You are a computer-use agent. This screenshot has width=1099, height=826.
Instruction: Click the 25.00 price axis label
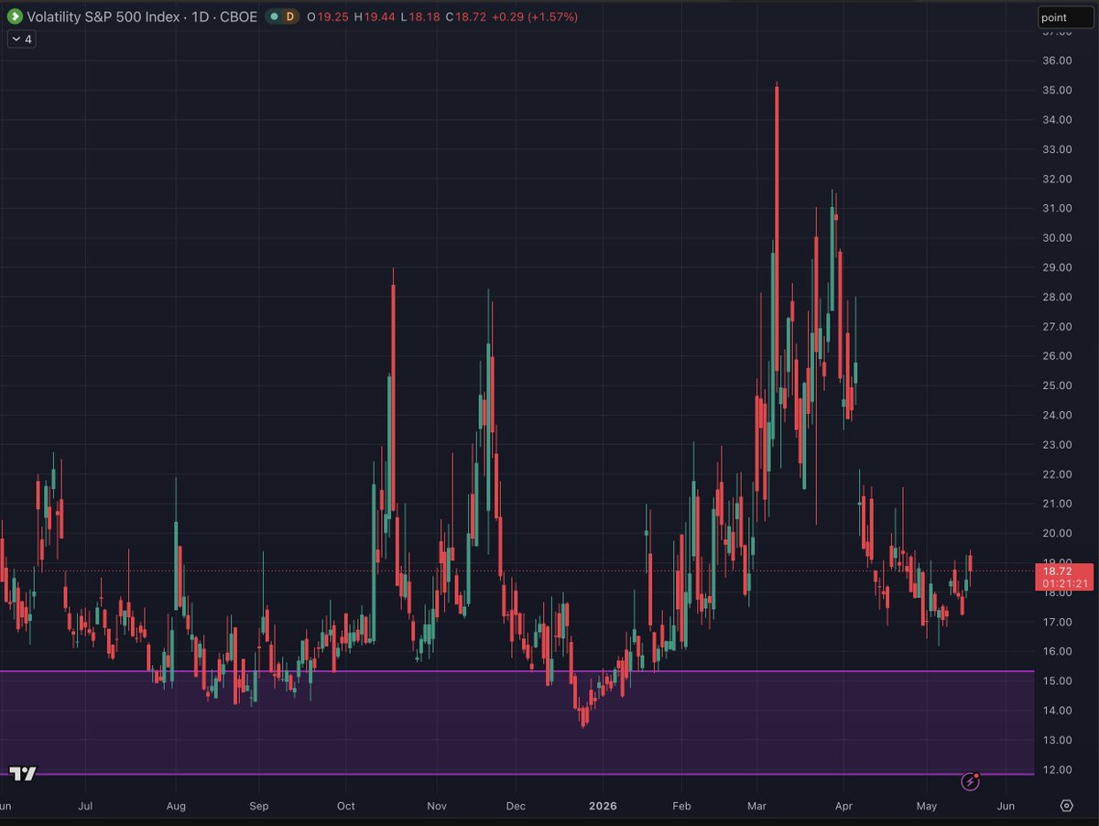pos(1057,386)
